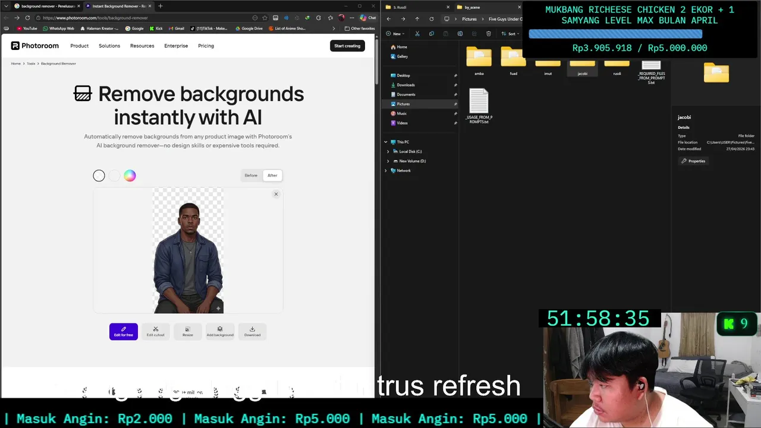The width and height of the screenshot is (761, 428).
Task: Open the YouTube bookmark
Action: [x=27, y=29]
